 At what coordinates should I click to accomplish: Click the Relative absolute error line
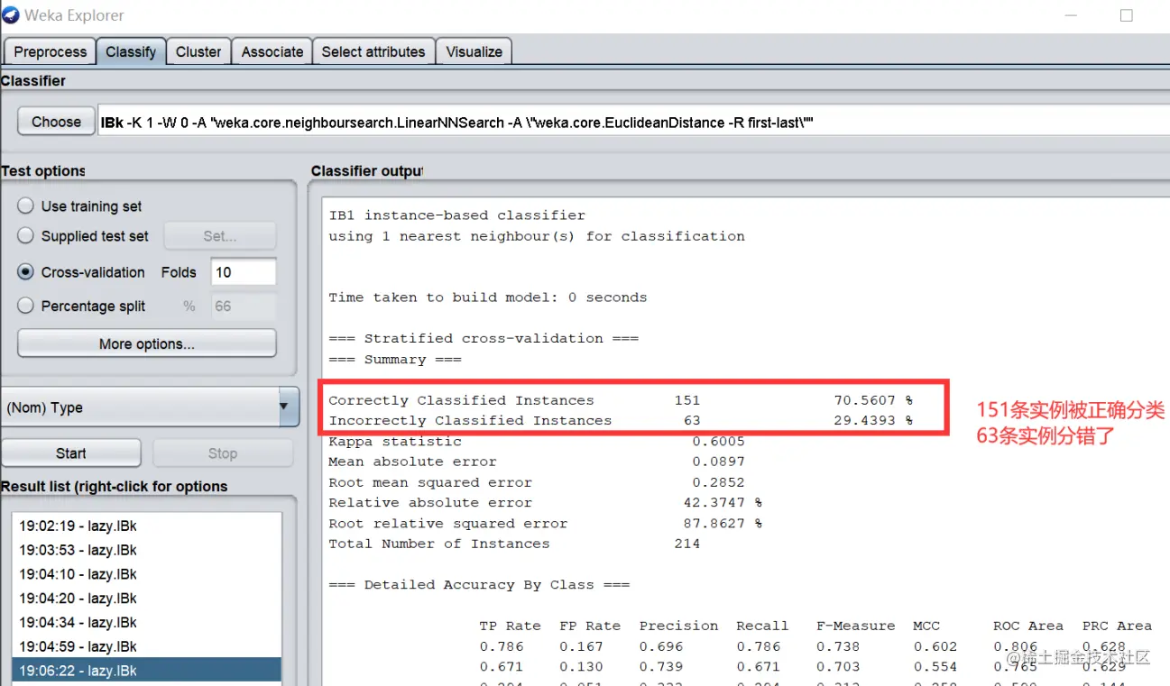point(546,503)
